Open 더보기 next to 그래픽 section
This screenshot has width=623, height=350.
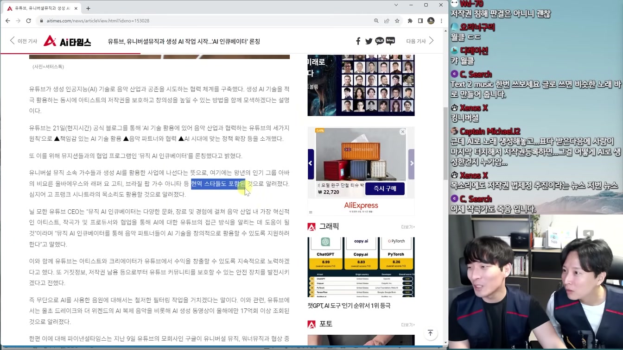(408, 227)
